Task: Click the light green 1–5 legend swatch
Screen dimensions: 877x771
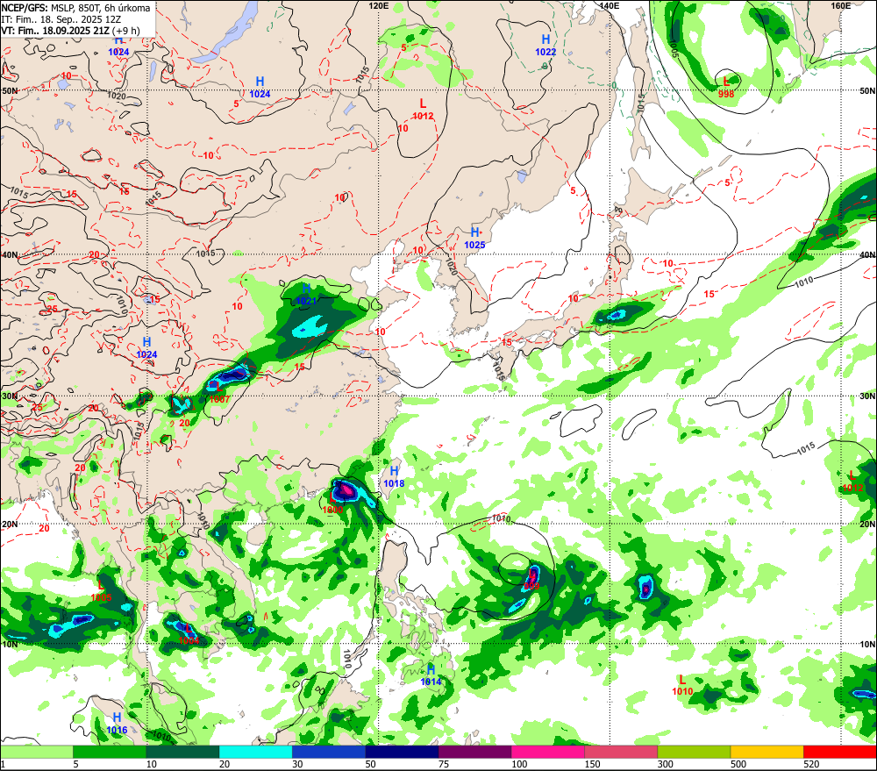Action: pos(36,752)
